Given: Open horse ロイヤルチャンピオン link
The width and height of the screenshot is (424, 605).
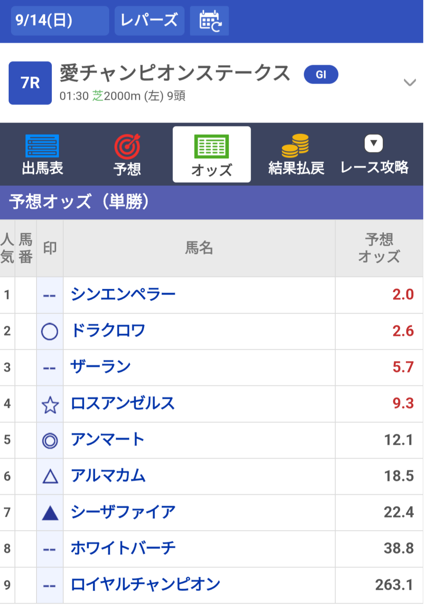Looking at the screenshot, I should [145, 585].
